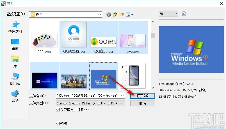The height and width of the screenshot is (129, 226).
Task: Click the dialog title bar app icon
Action: 3,4
